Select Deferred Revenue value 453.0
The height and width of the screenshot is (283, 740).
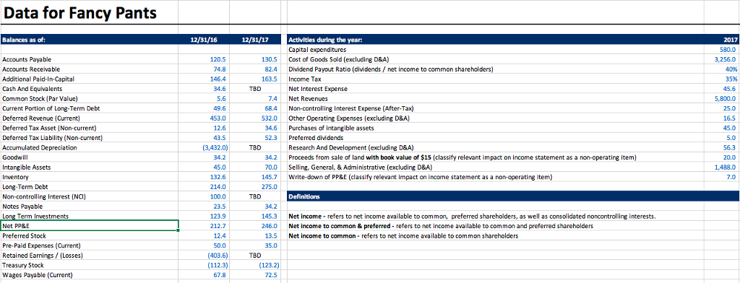click(204, 118)
